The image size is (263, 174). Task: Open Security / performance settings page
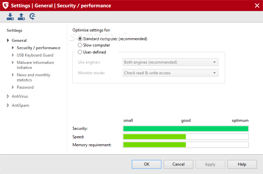coord(39,48)
